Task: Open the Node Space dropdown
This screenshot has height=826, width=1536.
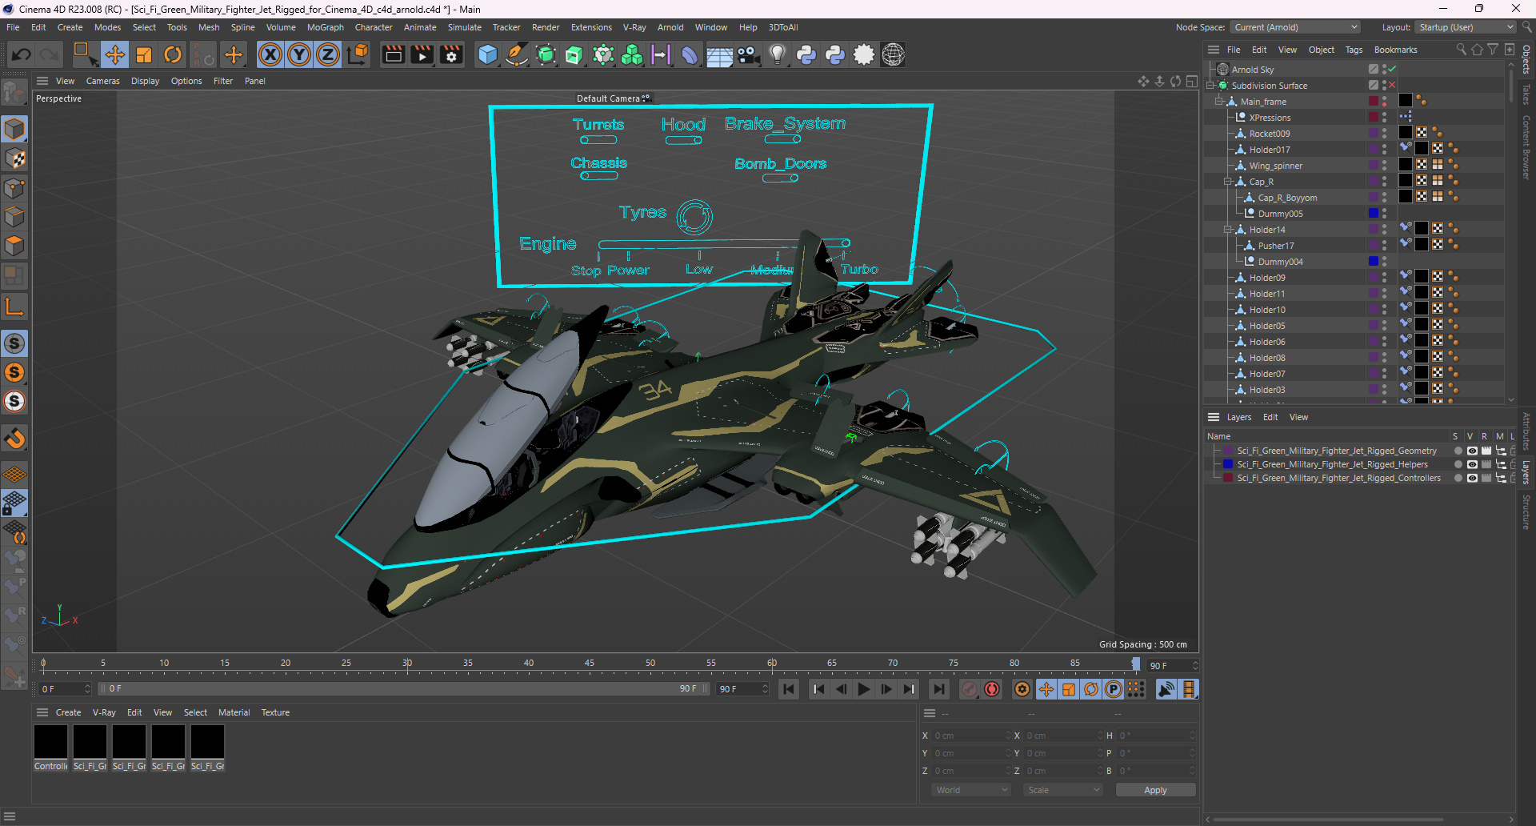Action: 1295,27
